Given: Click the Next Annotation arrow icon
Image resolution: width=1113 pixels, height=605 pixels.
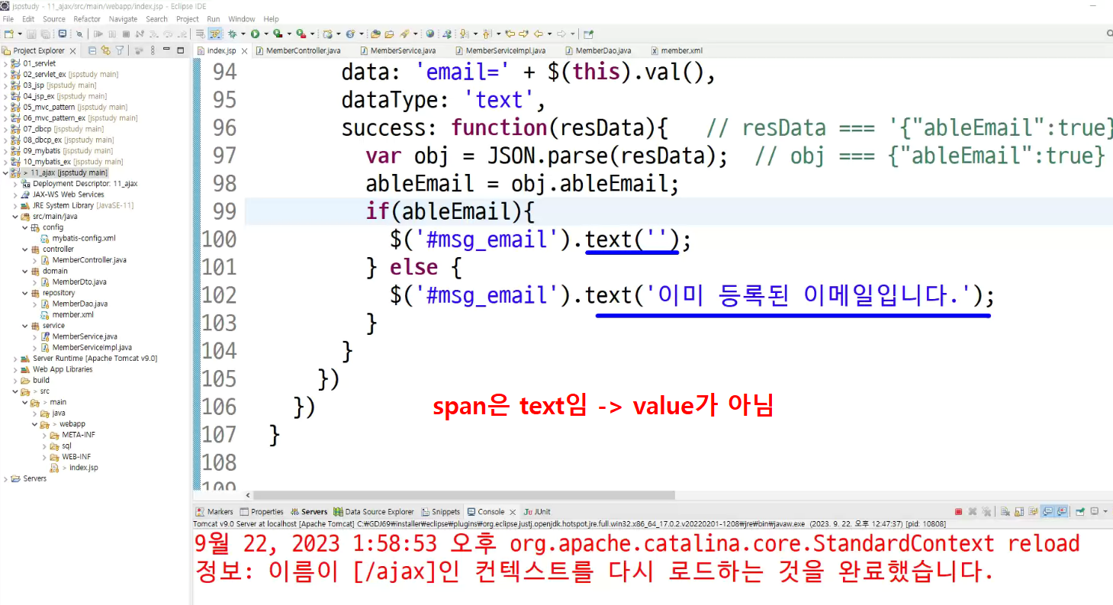Looking at the screenshot, I should pos(463,34).
